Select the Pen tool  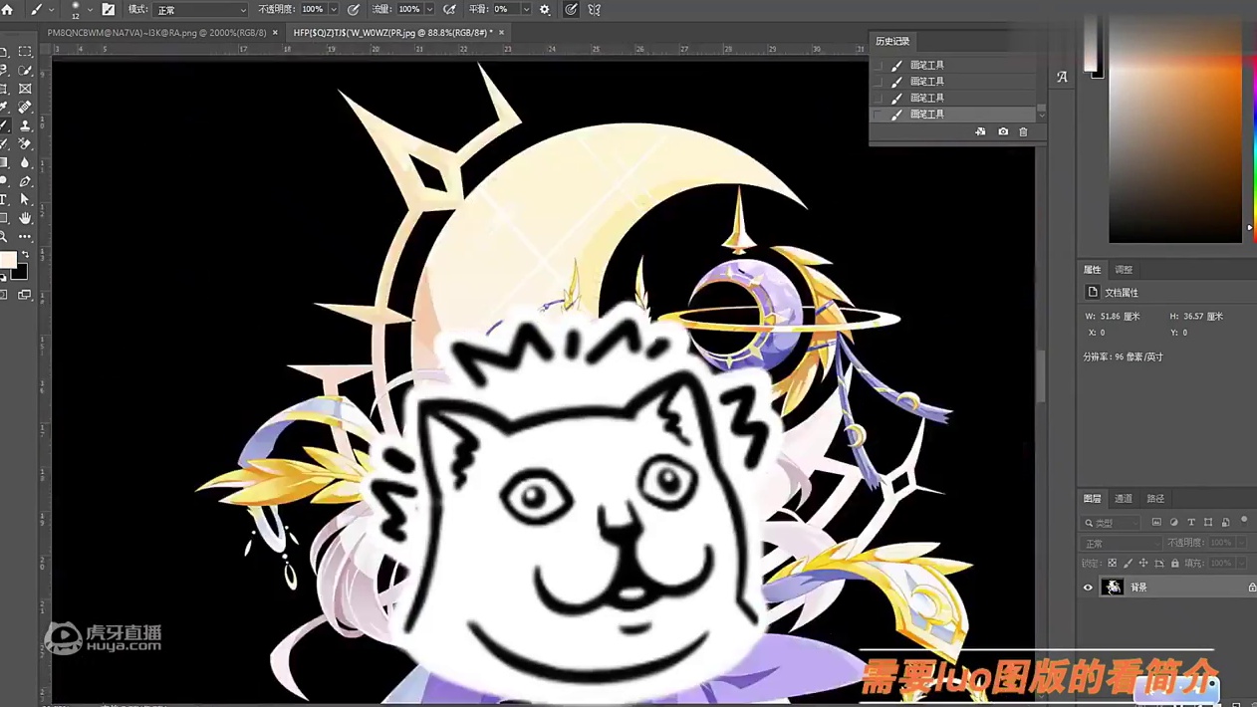[x=25, y=181]
